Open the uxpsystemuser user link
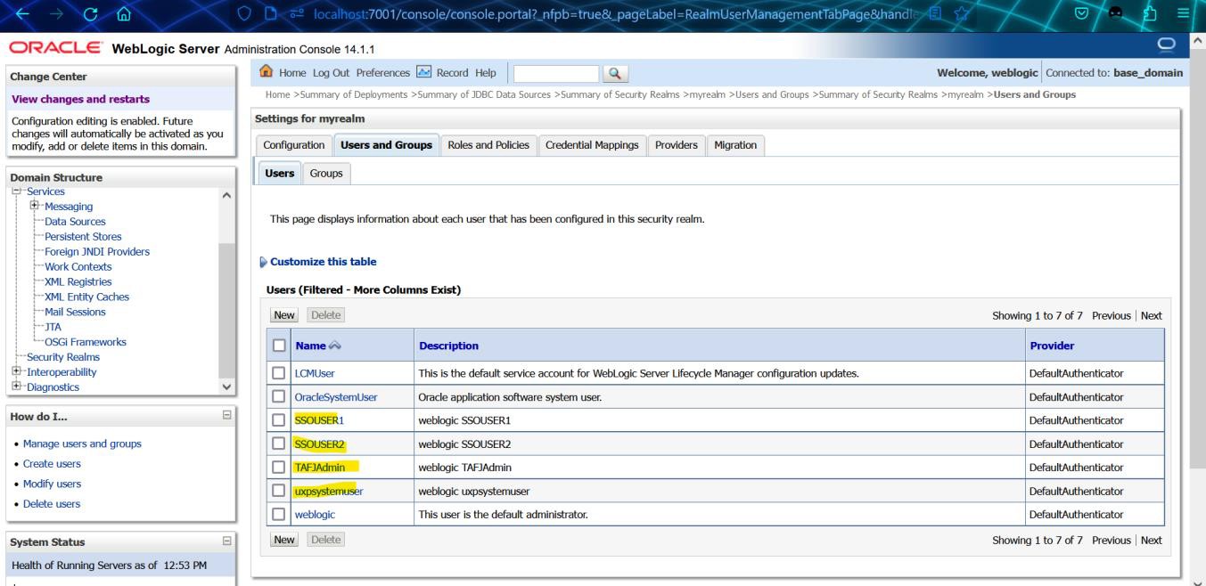The image size is (1206, 586). pos(328,491)
